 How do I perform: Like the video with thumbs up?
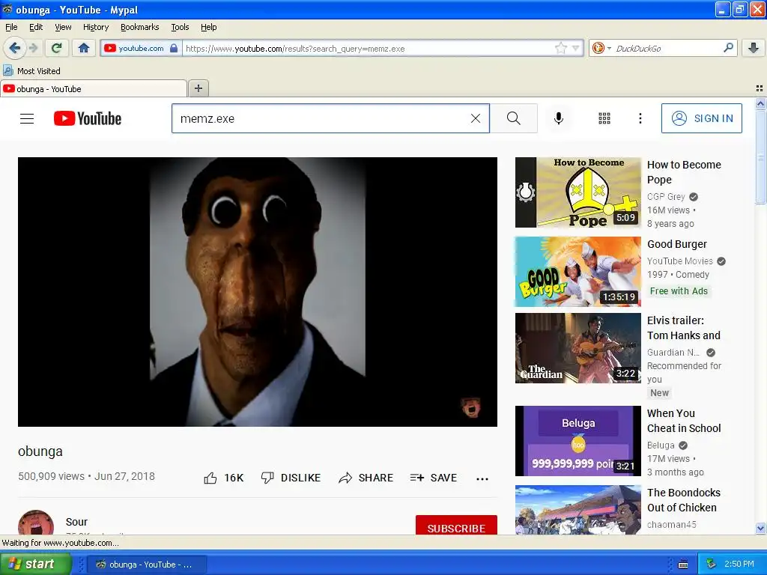tap(223, 478)
